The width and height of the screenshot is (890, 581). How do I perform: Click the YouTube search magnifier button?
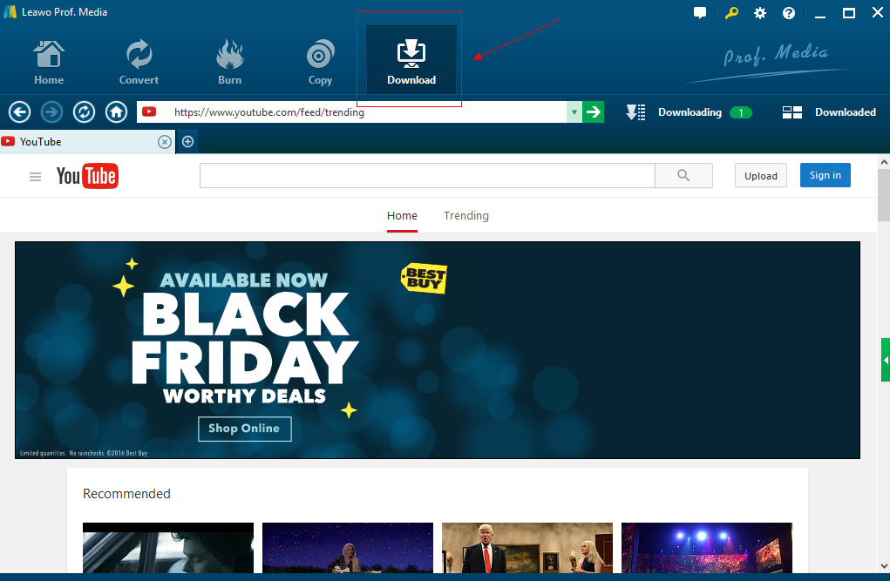click(x=684, y=175)
